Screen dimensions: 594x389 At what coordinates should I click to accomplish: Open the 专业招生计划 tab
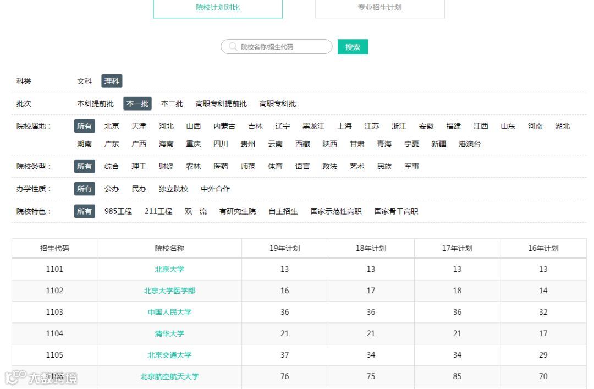[380, 8]
